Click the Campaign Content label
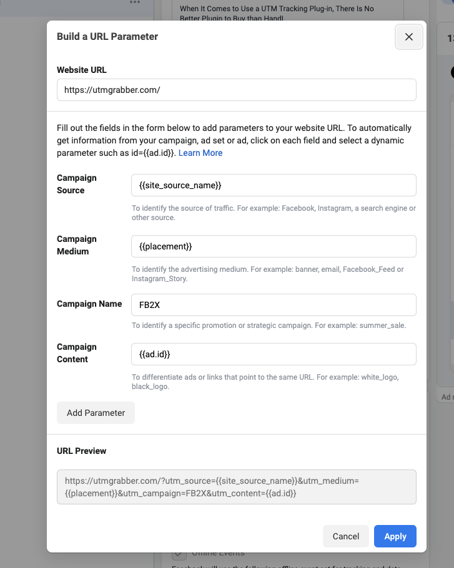The image size is (454, 568). [77, 353]
